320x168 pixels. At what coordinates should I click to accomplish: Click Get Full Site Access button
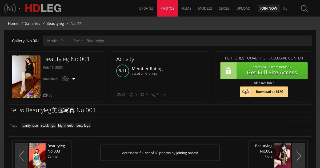(264, 71)
